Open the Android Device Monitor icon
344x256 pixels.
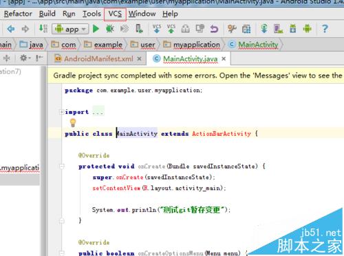pyautogui.click(x=307, y=29)
